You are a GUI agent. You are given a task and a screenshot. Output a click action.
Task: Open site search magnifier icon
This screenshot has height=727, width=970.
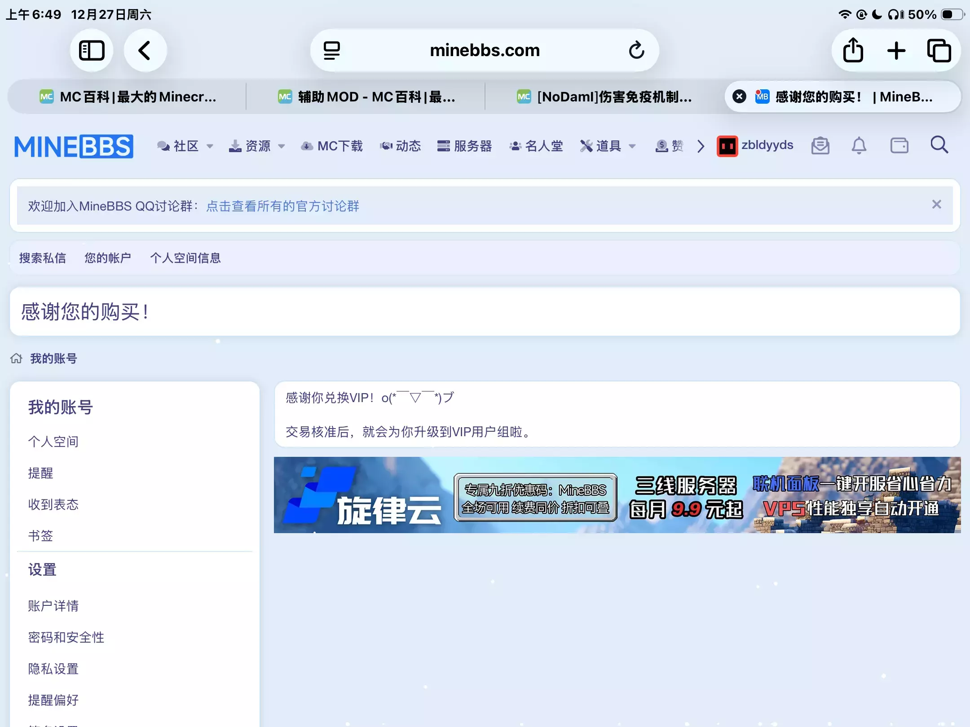click(x=939, y=145)
